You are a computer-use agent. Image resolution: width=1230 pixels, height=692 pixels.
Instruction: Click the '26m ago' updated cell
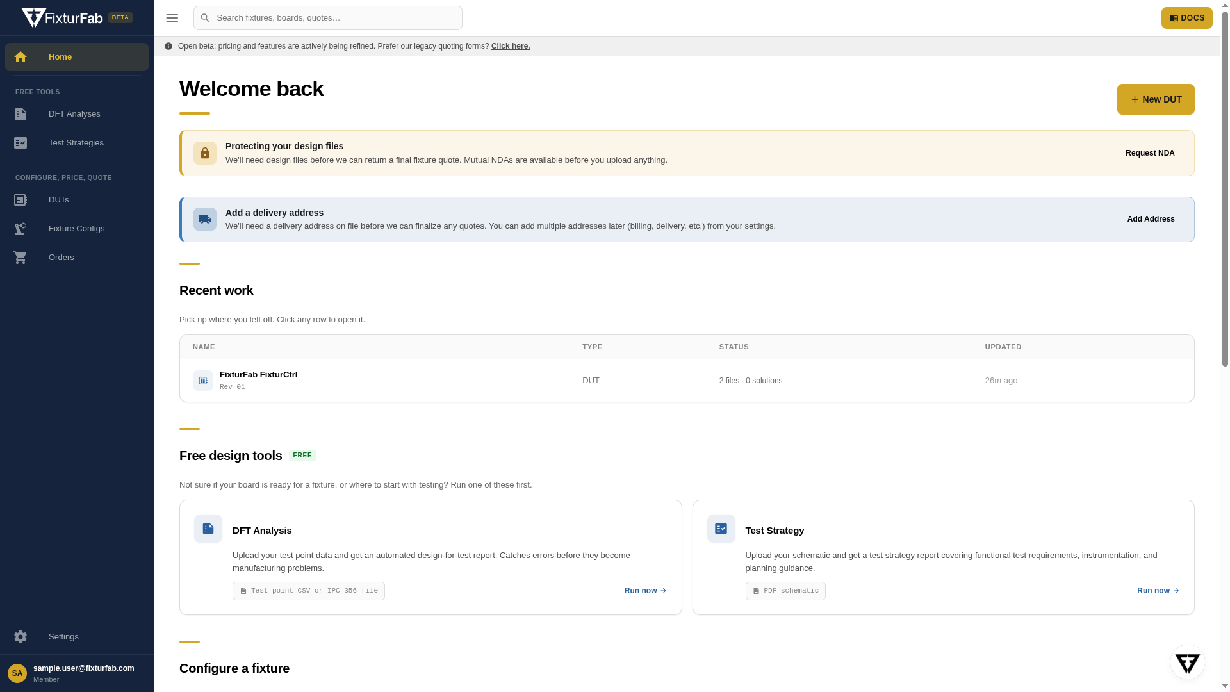tap(1001, 381)
